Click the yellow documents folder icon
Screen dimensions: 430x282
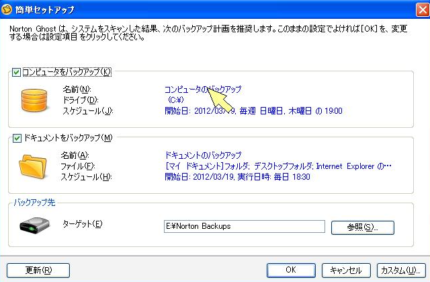coord(33,167)
